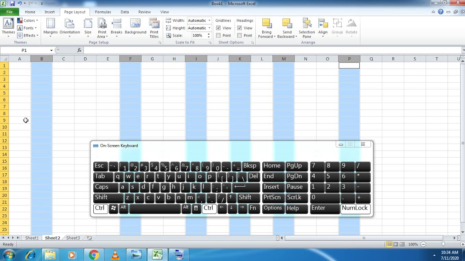Toggle left Shift on the On-Screen Keyboard
The width and height of the screenshot is (465, 261).
coord(108,198)
